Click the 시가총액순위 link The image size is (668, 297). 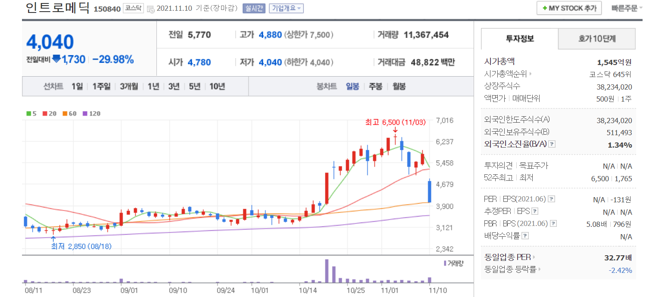(x=505, y=74)
